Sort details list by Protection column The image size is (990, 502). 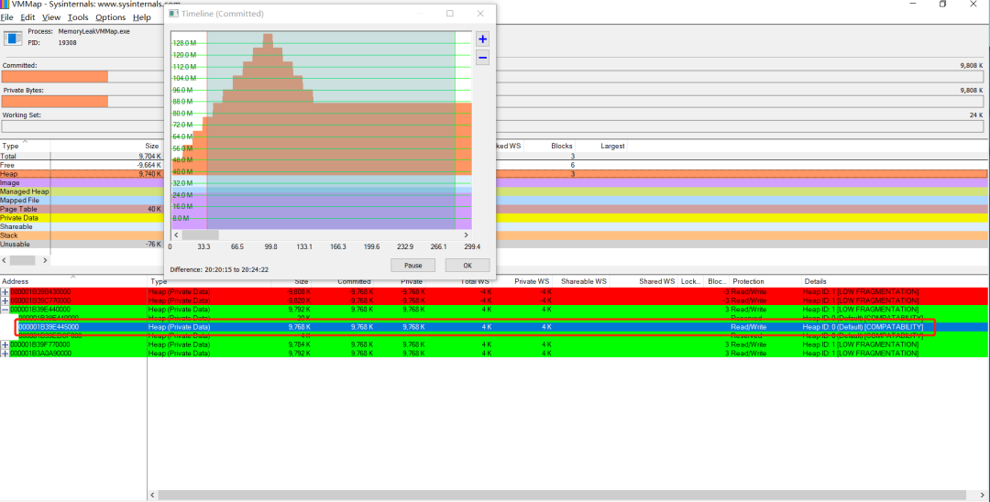[765, 281]
